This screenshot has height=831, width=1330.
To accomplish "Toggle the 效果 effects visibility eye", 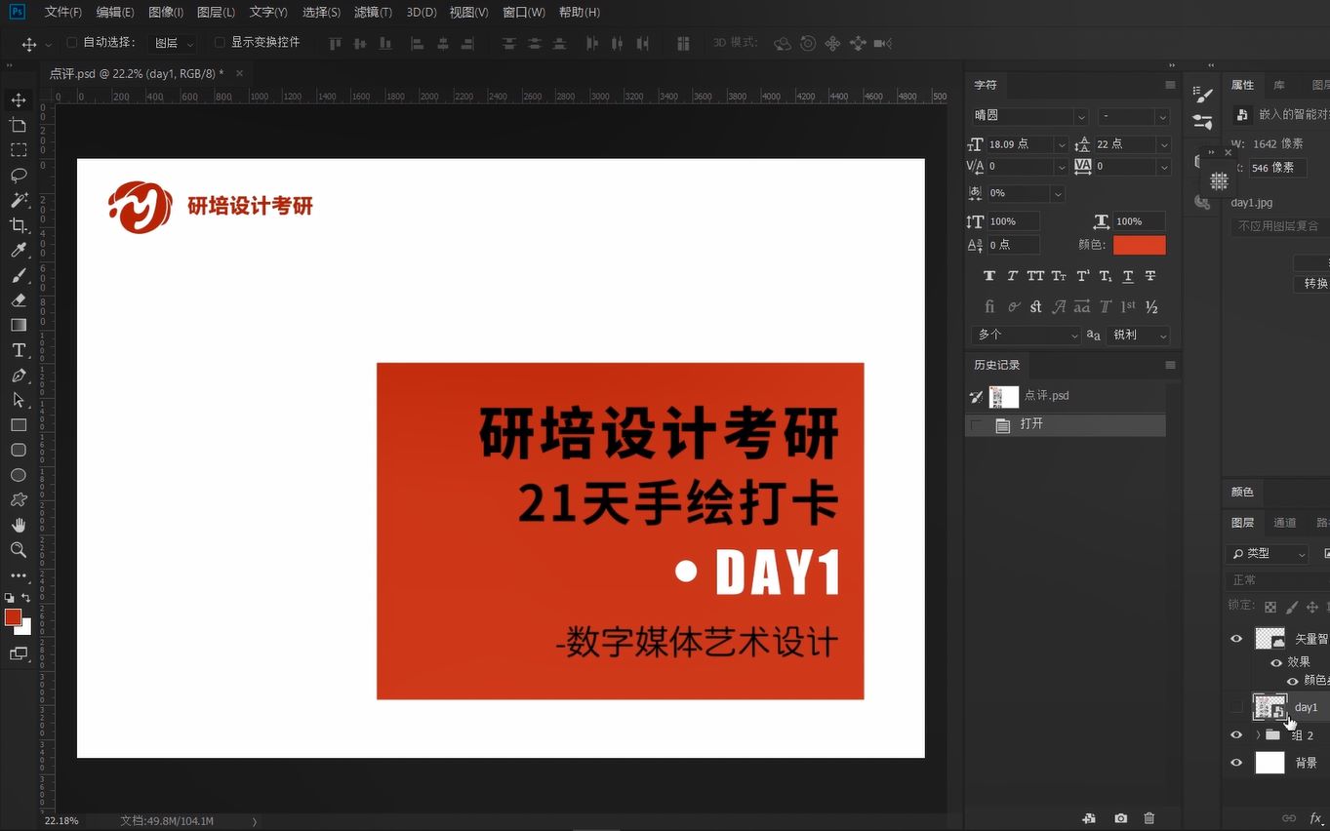I will (x=1276, y=662).
